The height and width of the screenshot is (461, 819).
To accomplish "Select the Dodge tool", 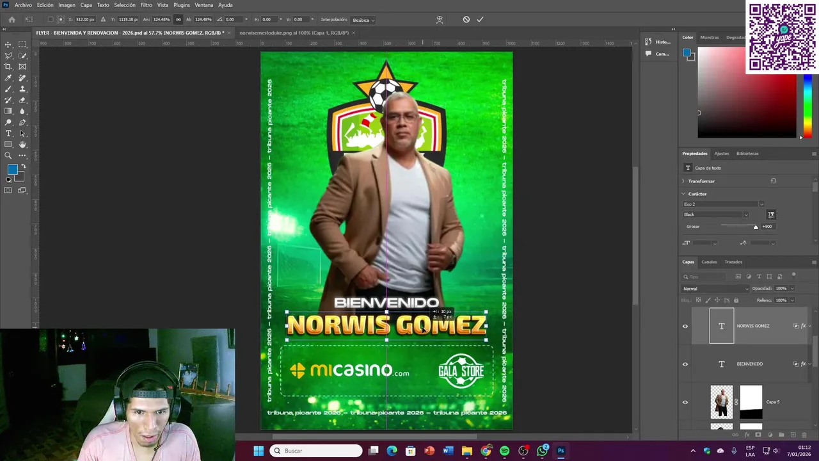I will [x=8, y=122].
